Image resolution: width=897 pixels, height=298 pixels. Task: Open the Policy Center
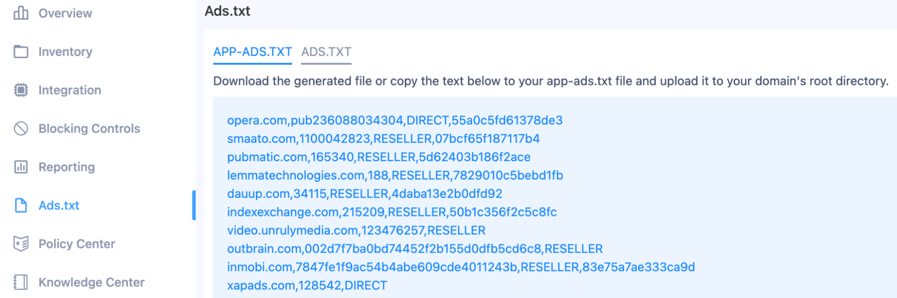point(76,244)
